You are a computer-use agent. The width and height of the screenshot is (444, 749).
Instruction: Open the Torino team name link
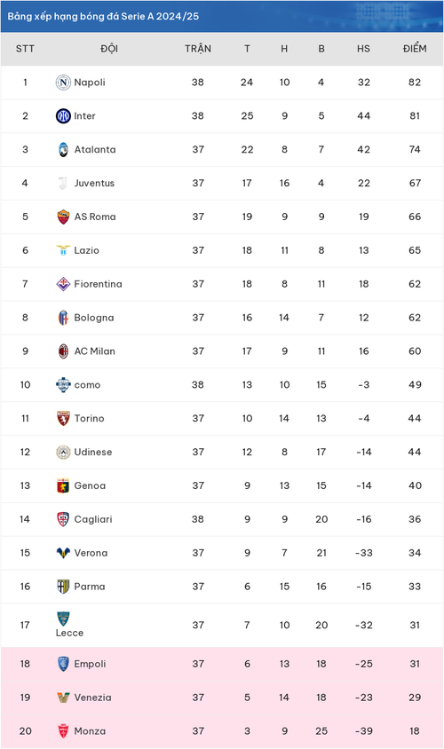coord(89,419)
